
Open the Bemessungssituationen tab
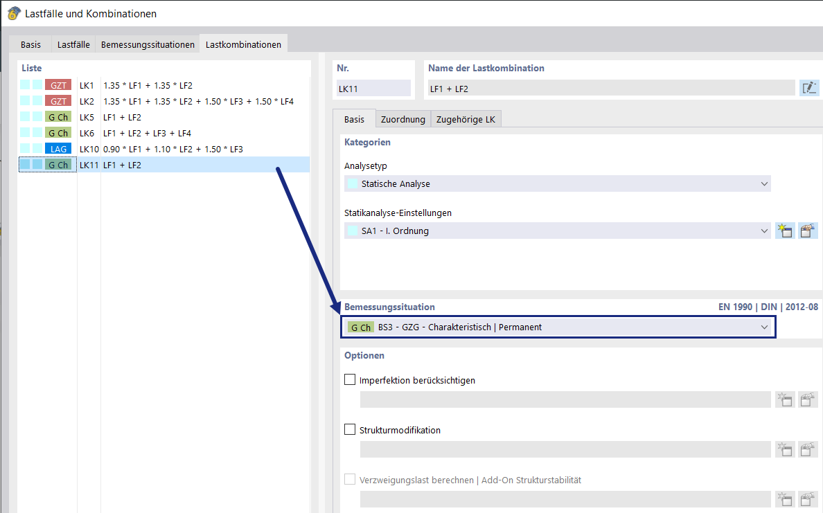148,44
